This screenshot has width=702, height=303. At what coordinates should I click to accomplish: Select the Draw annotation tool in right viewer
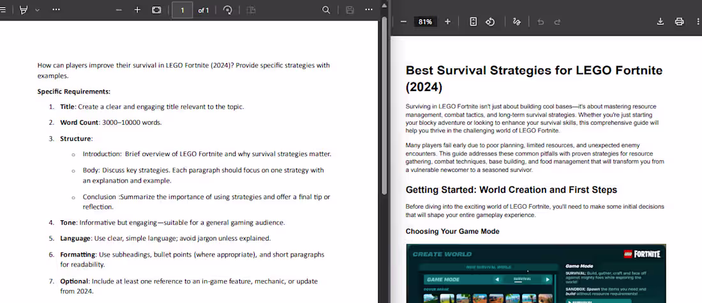[x=517, y=22]
